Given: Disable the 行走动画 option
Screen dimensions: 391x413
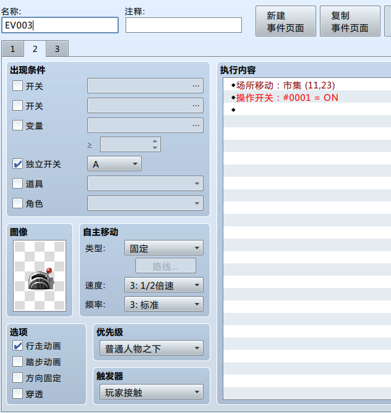Looking at the screenshot, I should (x=18, y=346).
